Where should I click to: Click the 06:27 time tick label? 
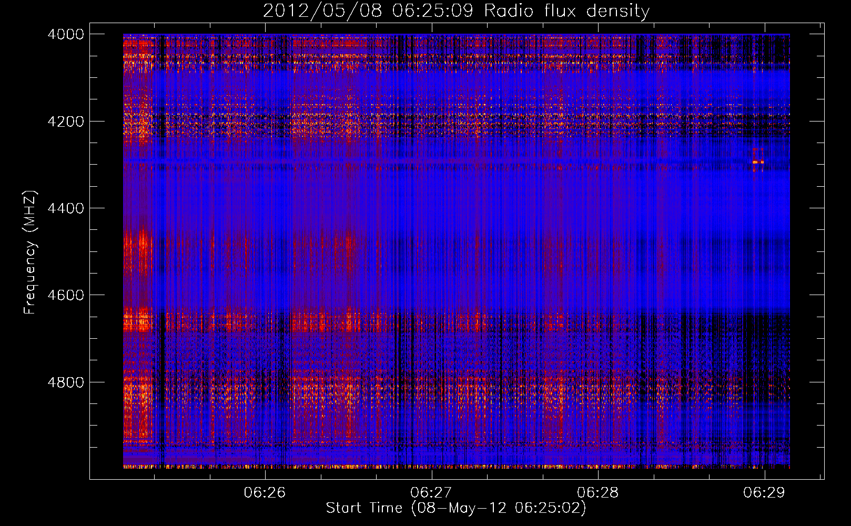pyautogui.click(x=431, y=492)
